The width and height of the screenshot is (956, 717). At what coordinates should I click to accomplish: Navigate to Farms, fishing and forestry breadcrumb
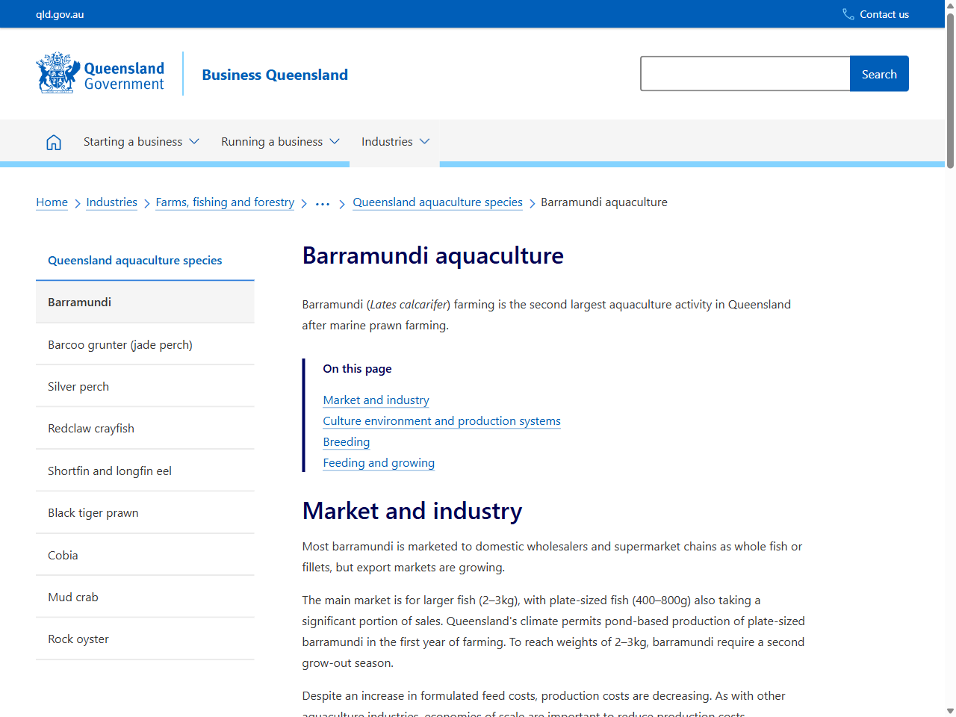pos(225,202)
